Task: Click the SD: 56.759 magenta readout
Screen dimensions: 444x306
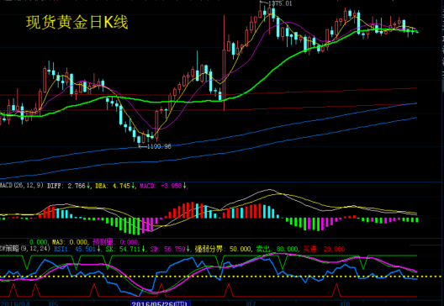Action: pyautogui.click(x=167, y=249)
